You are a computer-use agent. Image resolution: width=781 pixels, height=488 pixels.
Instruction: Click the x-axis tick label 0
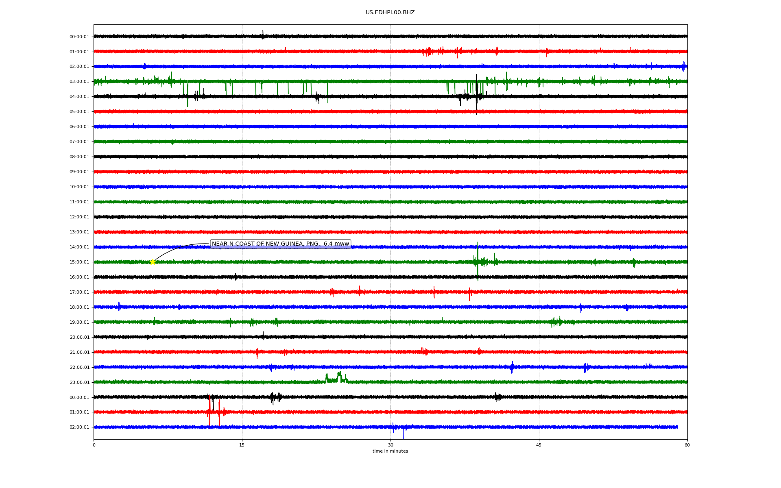coord(94,445)
